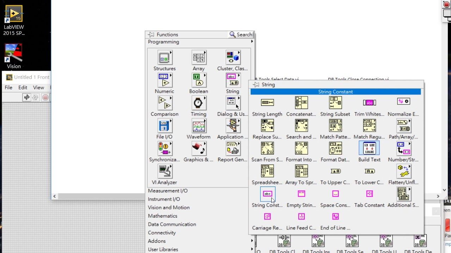
Task: Open the Comparison palette
Action: [165, 104]
